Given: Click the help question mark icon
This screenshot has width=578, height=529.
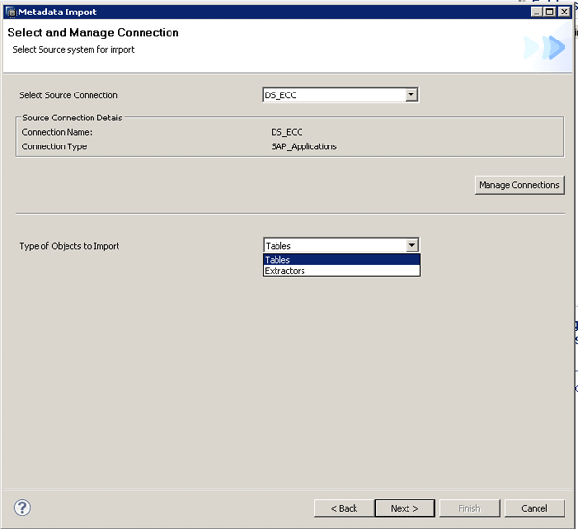Looking at the screenshot, I should click(x=22, y=508).
